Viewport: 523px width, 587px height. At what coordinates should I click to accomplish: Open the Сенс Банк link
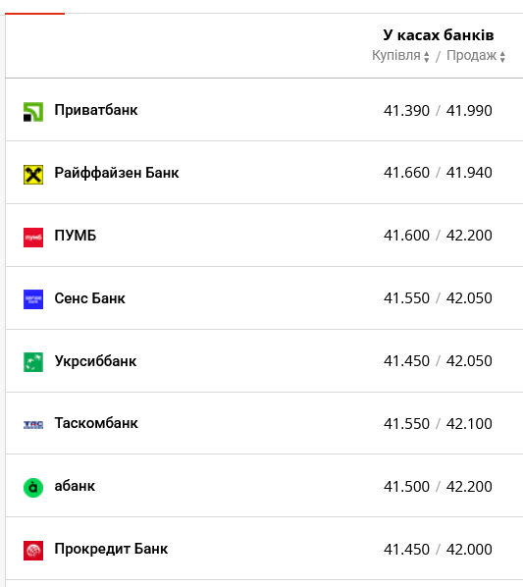tap(90, 298)
